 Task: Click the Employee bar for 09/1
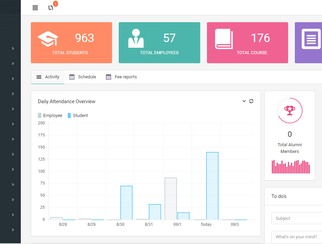click(171, 199)
